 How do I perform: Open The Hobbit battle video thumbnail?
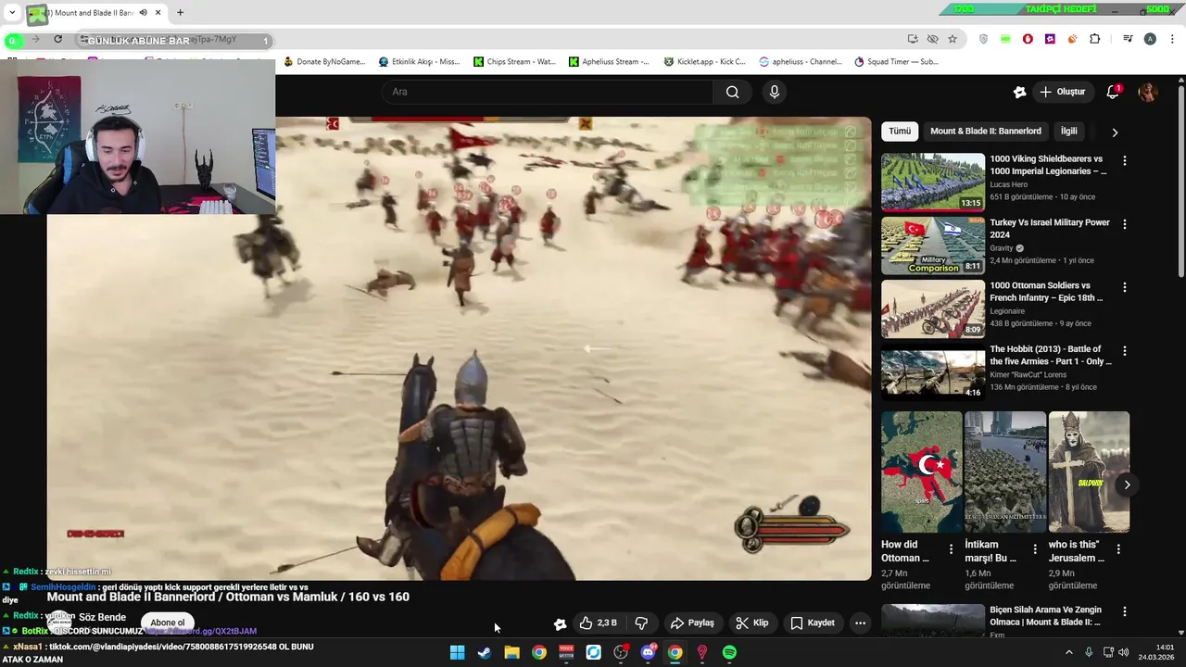pyautogui.click(x=933, y=372)
